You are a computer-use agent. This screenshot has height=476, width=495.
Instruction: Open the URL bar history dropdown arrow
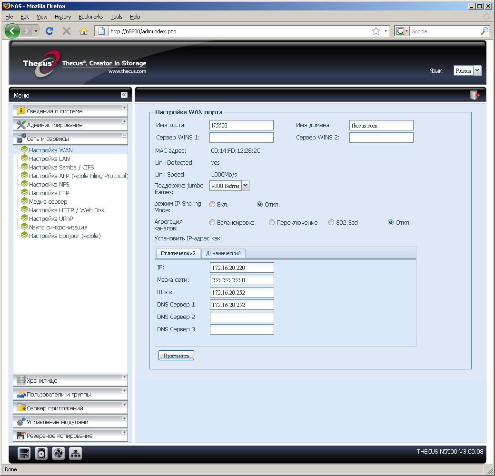(x=386, y=31)
